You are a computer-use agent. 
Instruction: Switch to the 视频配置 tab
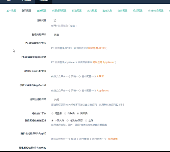click(138, 11)
